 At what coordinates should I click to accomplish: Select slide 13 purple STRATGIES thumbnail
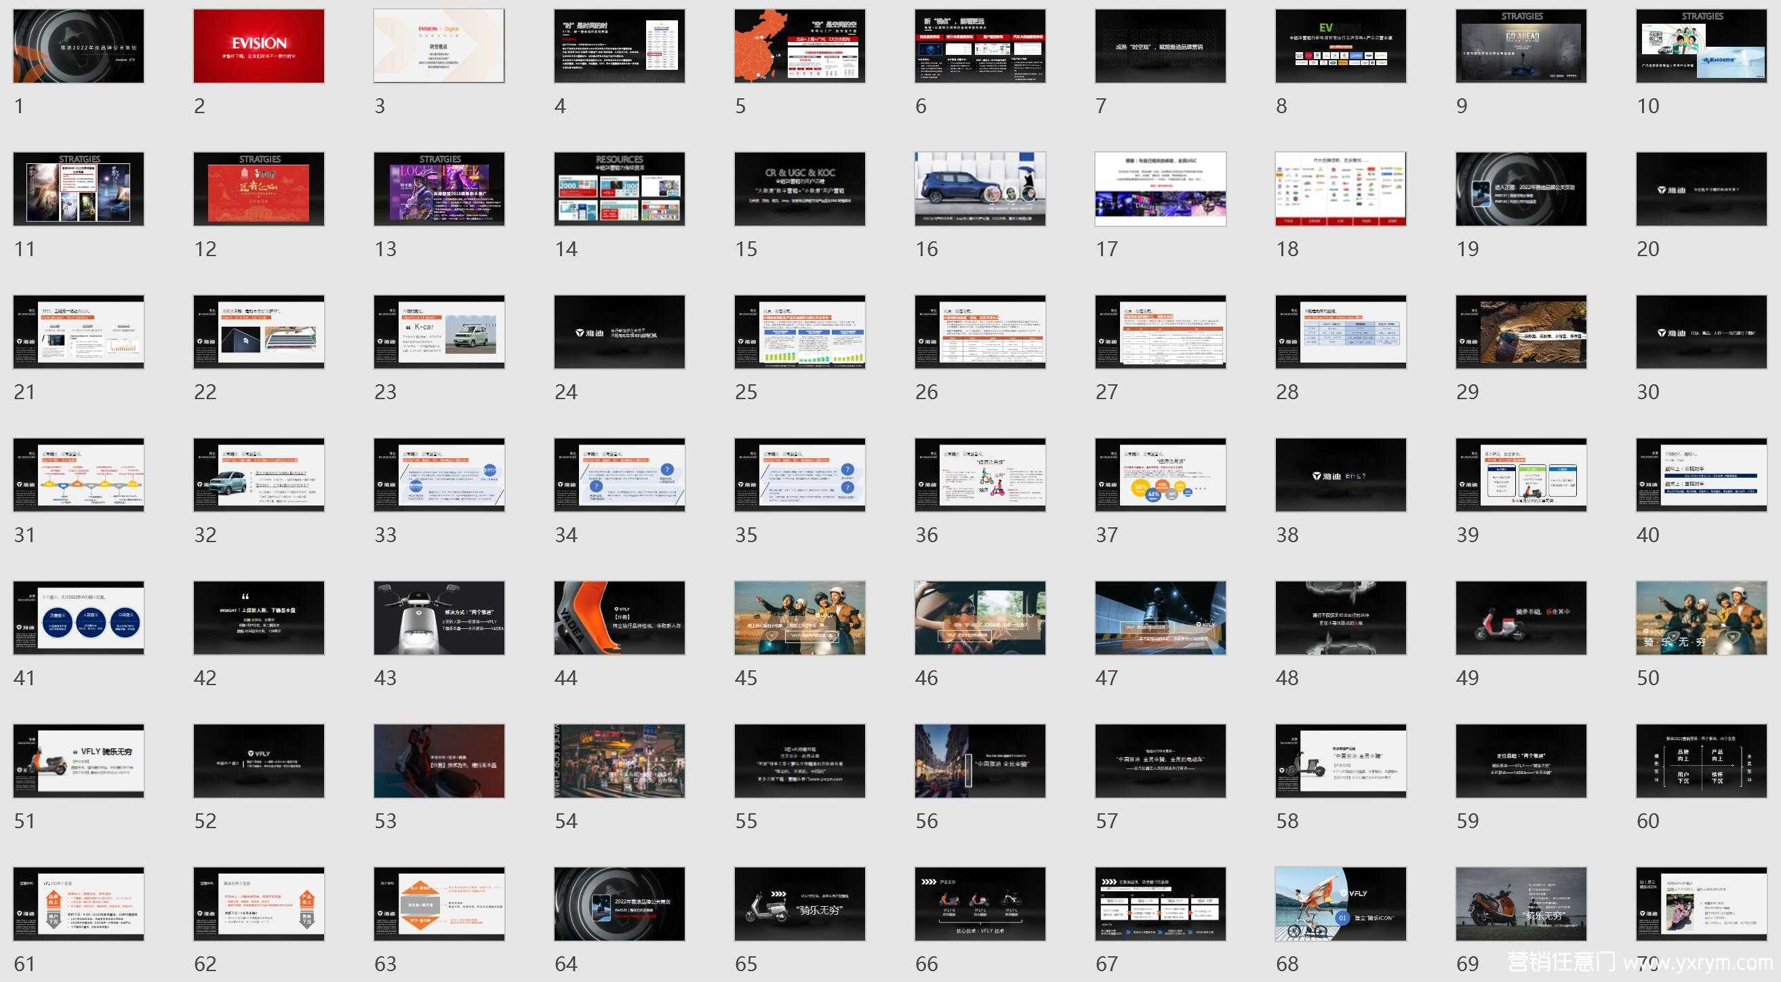[x=440, y=189]
